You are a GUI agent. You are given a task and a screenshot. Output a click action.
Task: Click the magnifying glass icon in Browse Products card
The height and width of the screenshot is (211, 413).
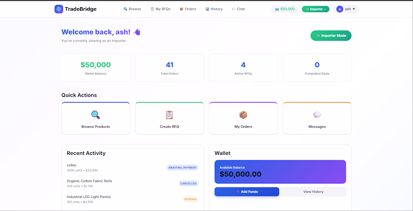tap(96, 115)
